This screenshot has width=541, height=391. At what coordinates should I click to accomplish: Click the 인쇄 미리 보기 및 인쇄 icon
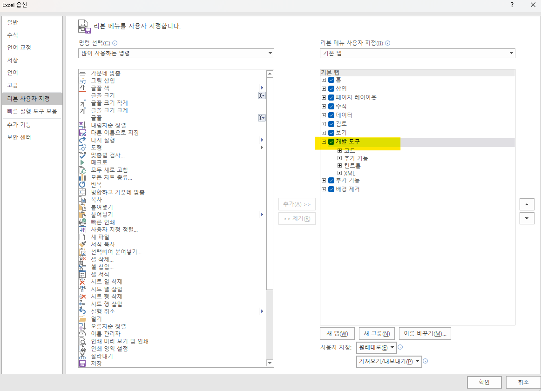point(82,341)
